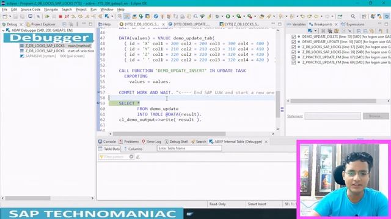This screenshot has width=391, height=219.
Task: Click the New wizard toolbar icon
Action: 5,16
